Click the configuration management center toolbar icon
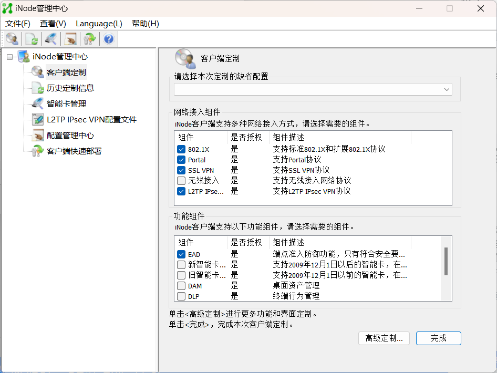 click(70, 39)
